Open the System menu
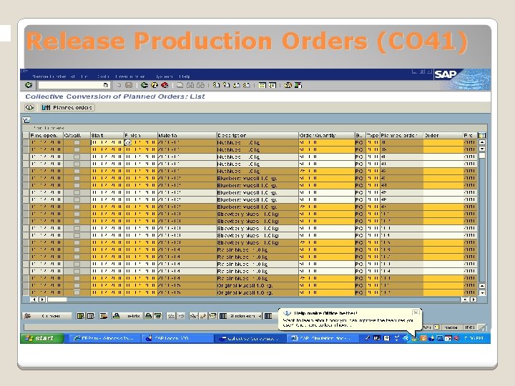The image size is (515, 386). click(164, 76)
